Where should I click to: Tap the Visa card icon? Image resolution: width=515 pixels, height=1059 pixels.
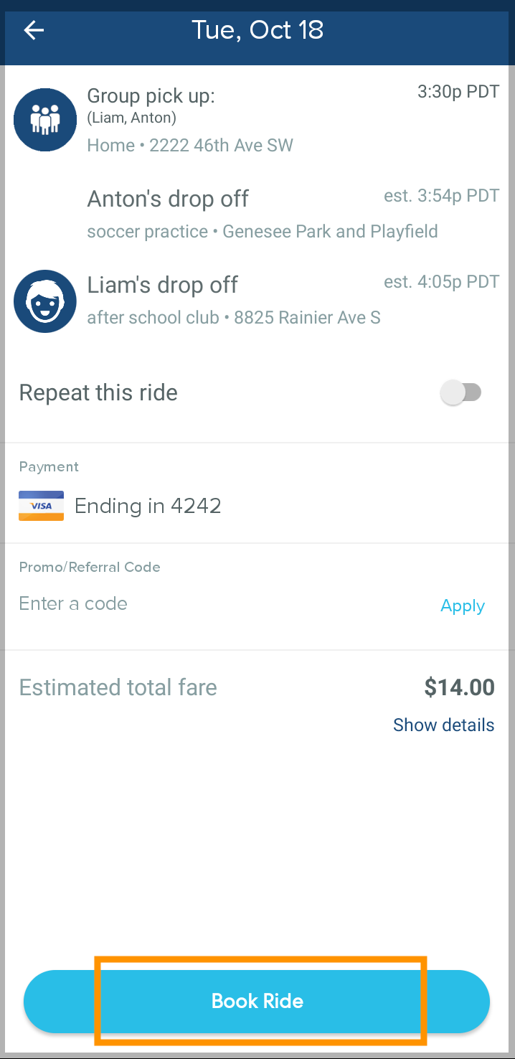[x=41, y=506]
